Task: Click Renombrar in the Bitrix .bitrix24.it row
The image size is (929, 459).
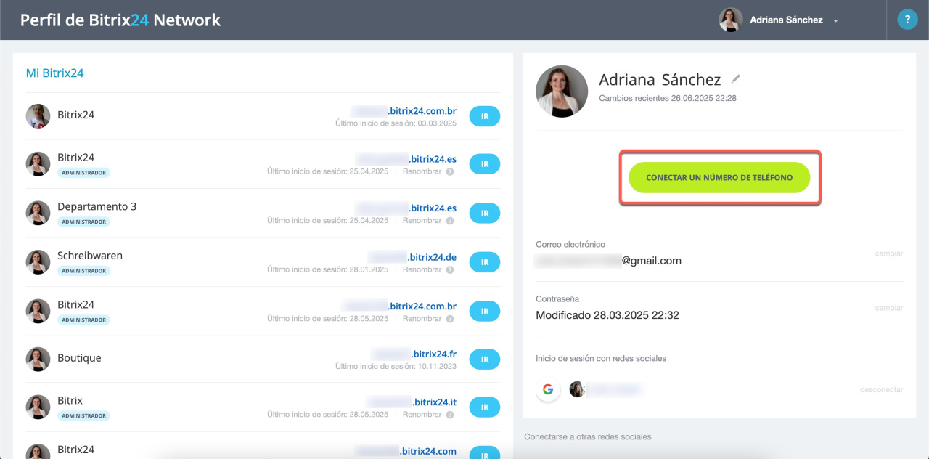Action: [422, 415]
